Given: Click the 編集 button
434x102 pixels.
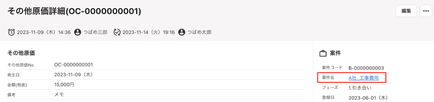Looking at the screenshot, I should click(406, 11).
